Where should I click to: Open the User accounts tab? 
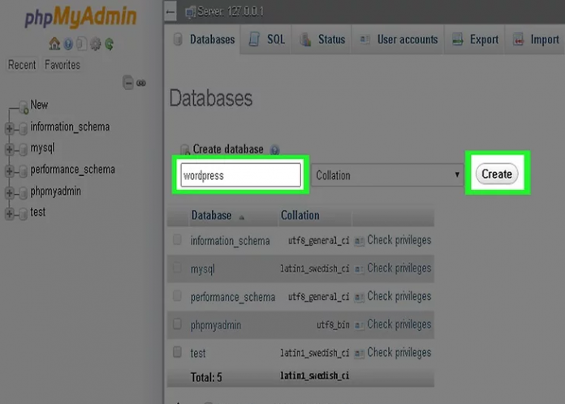click(x=399, y=39)
